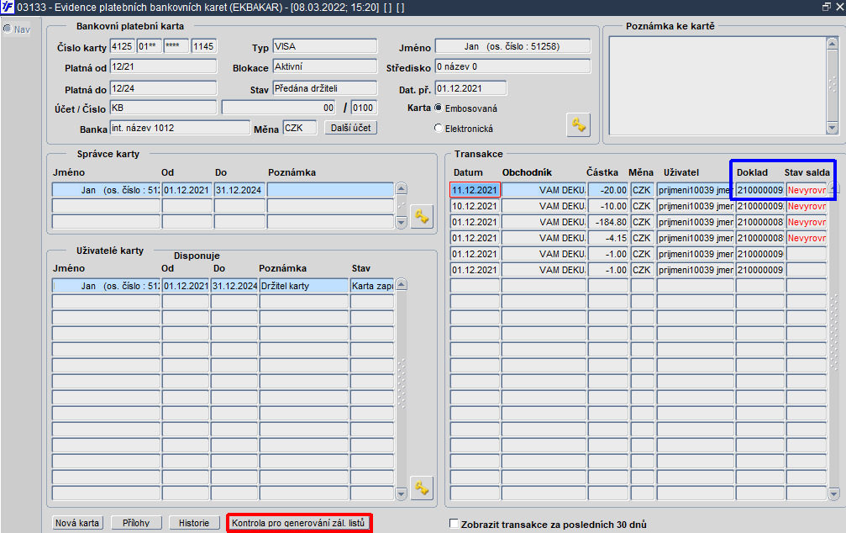
Task: Click the Další účet button
Action: (350, 128)
